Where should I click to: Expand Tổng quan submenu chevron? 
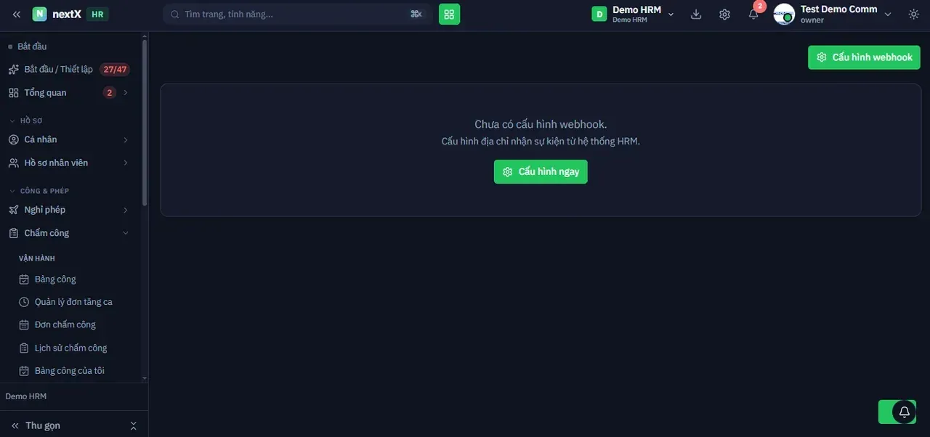(126, 93)
